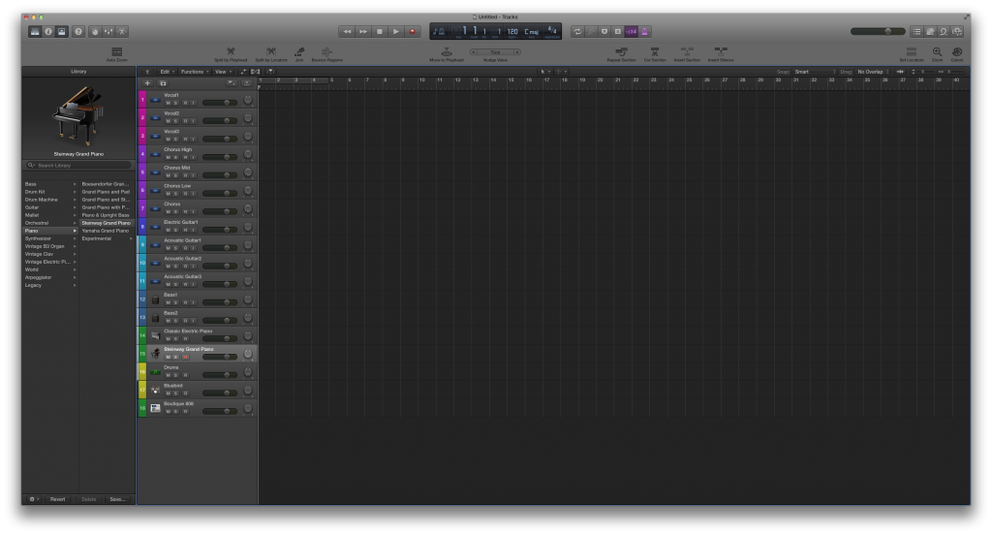This screenshot has height=535, width=992.
Task: Toggle input monitoring on Electric Guitar1
Action: pos(194,230)
